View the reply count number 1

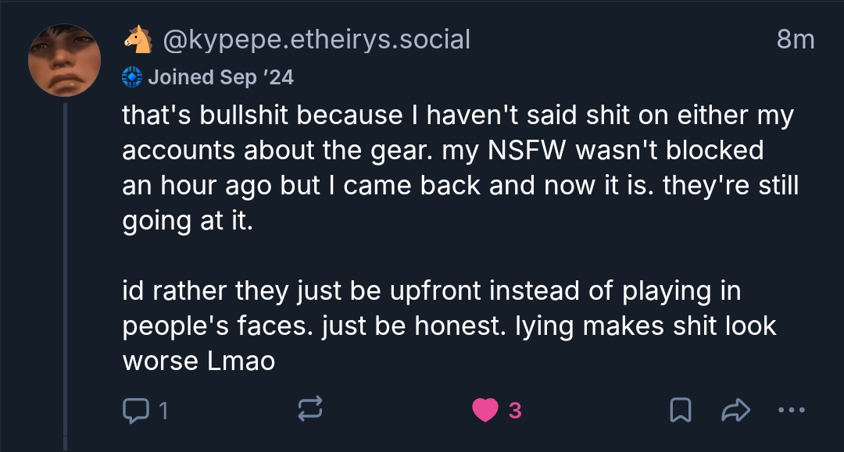(163, 411)
